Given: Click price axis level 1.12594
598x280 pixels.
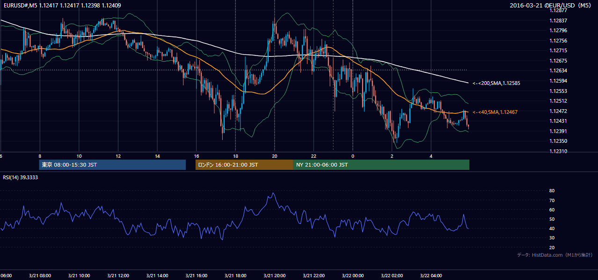Looking at the screenshot, I should point(558,81).
